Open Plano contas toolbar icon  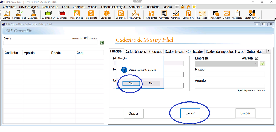[x=151, y=15]
